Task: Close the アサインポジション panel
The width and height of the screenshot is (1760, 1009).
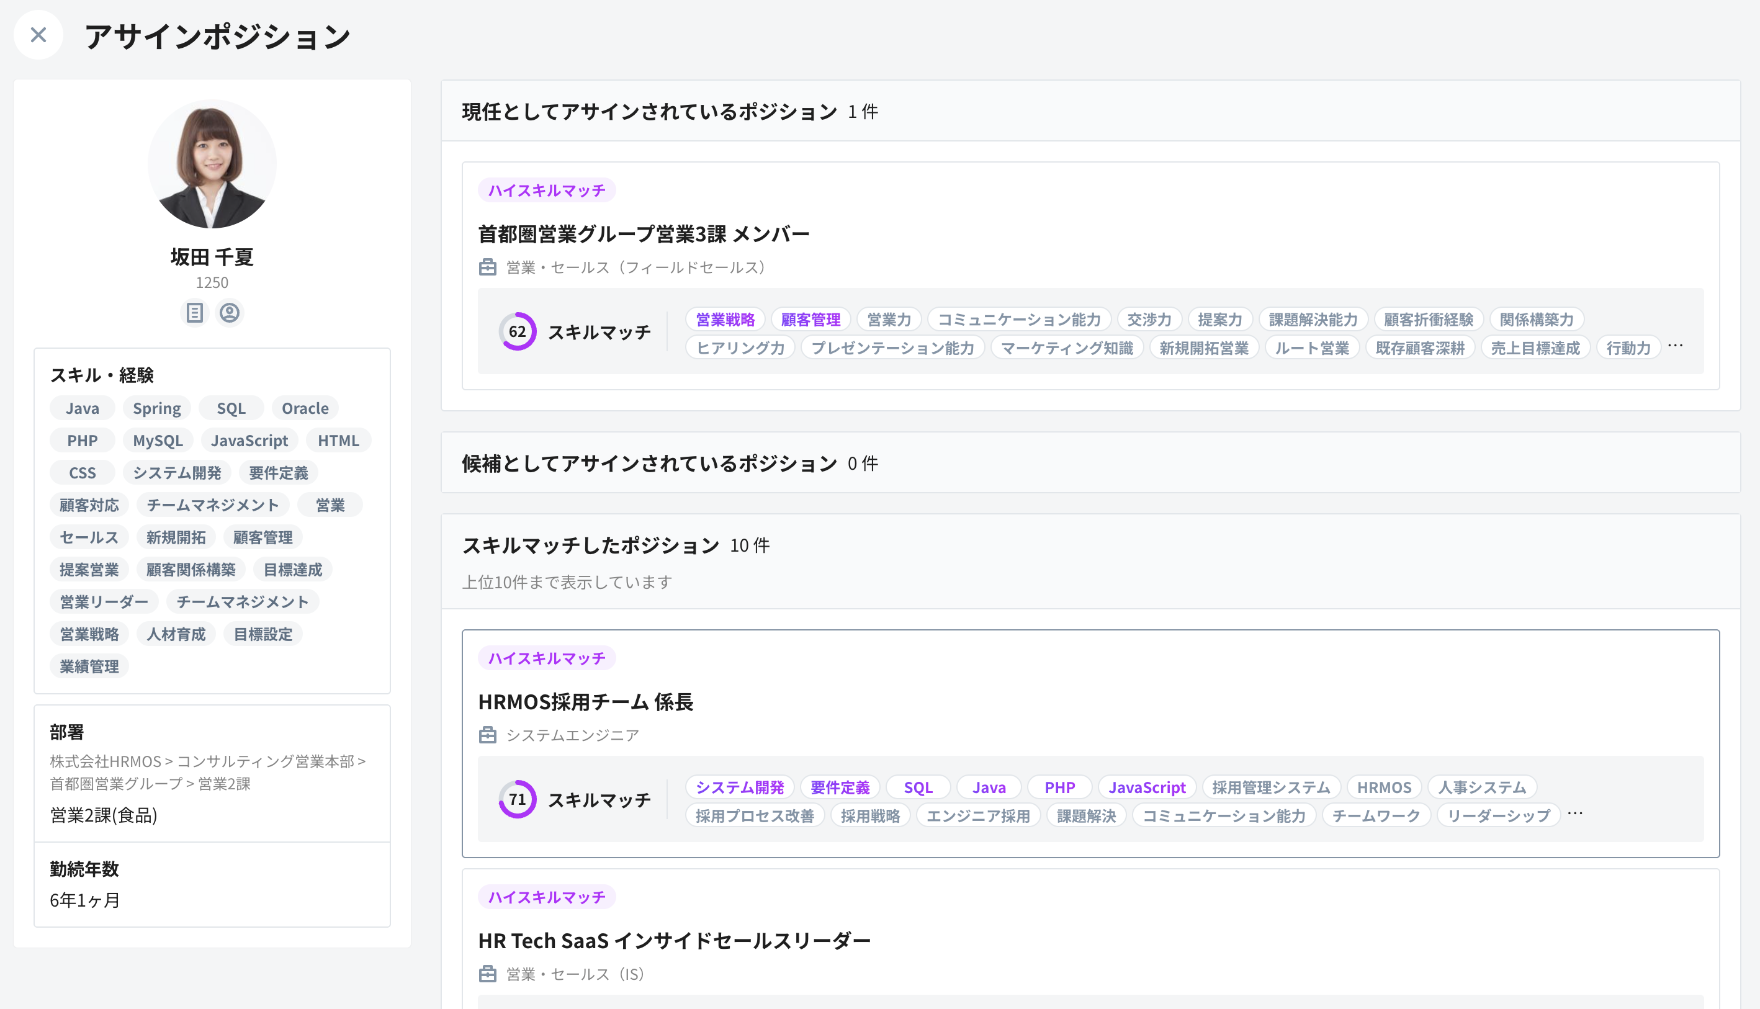Action: [38, 35]
